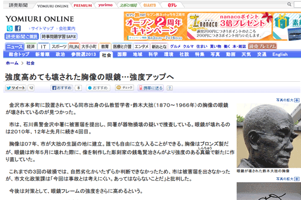Viewport: 301px width, 200px height.
Task: Select the 医療と介護 category tab
Action: click(122, 46)
